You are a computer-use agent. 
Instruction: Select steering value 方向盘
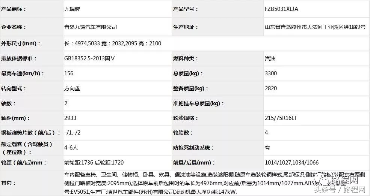pos(72,88)
